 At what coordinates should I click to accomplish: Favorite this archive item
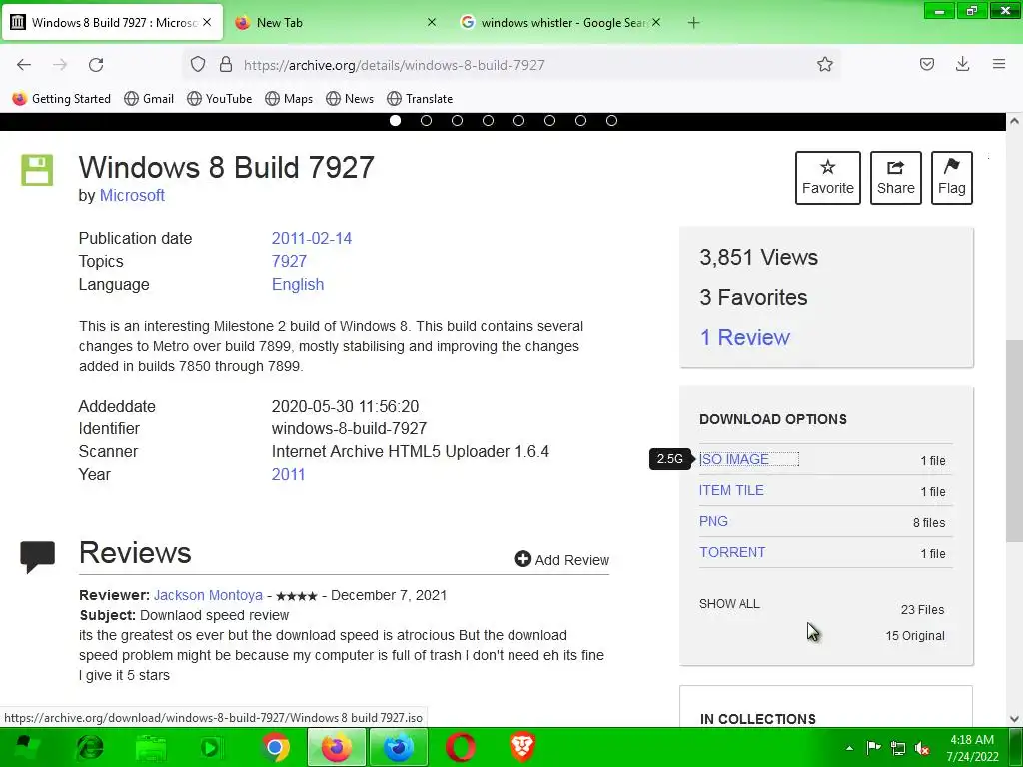point(828,178)
